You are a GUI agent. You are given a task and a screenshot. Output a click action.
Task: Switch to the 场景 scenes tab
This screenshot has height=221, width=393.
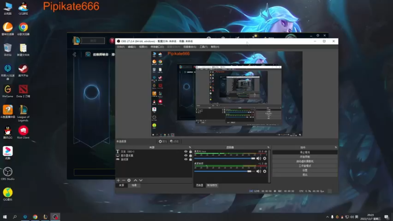pos(134,186)
